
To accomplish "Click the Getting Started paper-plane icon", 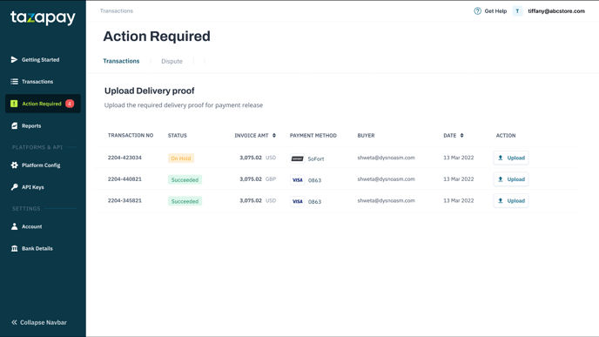I will (14, 59).
